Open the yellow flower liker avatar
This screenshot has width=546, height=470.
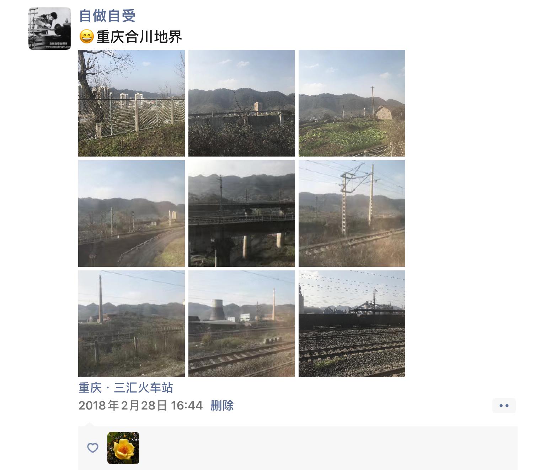click(x=123, y=448)
